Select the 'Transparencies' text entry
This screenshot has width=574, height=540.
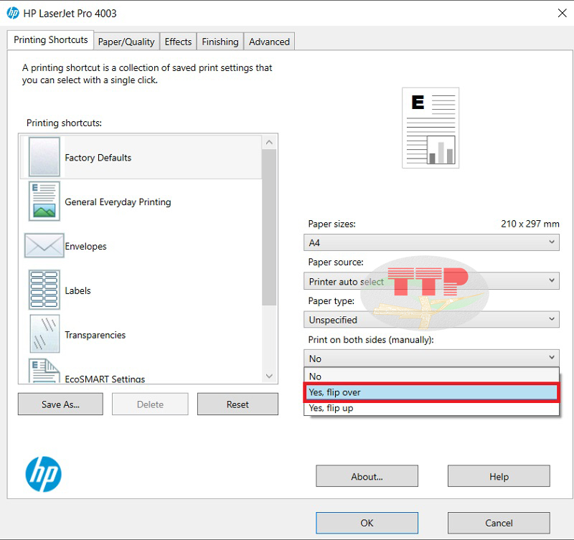coord(95,335)
